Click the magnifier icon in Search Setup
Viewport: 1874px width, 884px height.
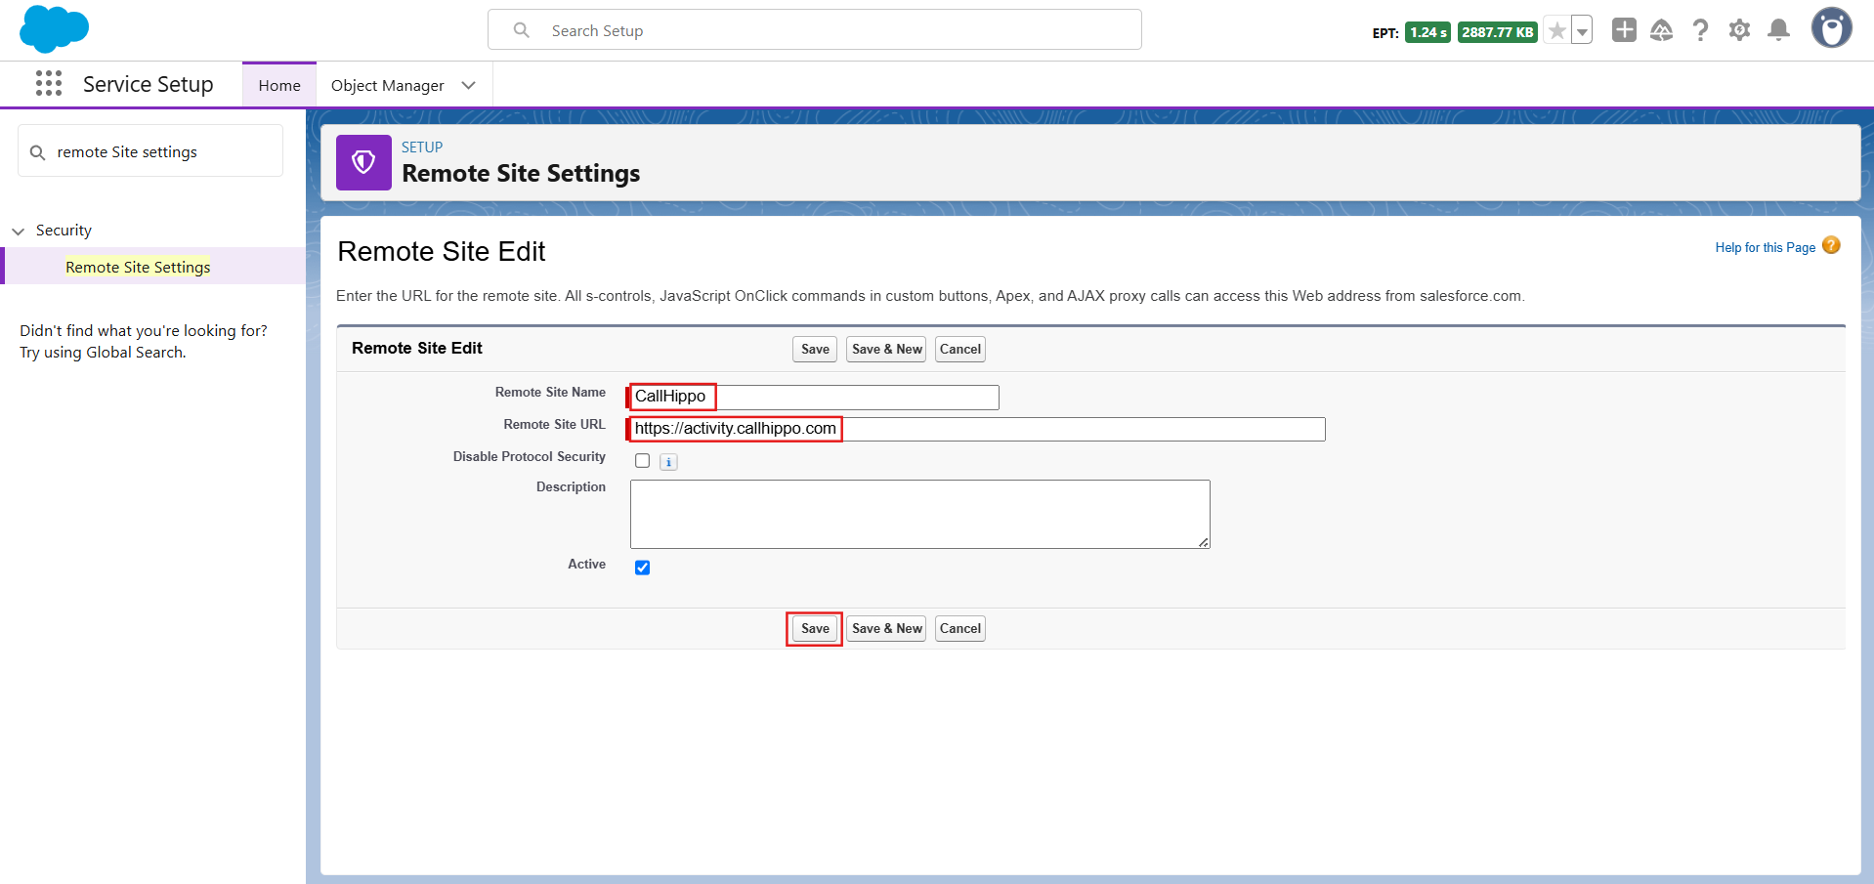(522, 30)
